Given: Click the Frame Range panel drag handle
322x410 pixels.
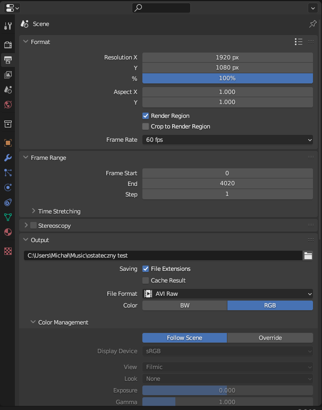Looking at the screenshot, I should point(311,158).
